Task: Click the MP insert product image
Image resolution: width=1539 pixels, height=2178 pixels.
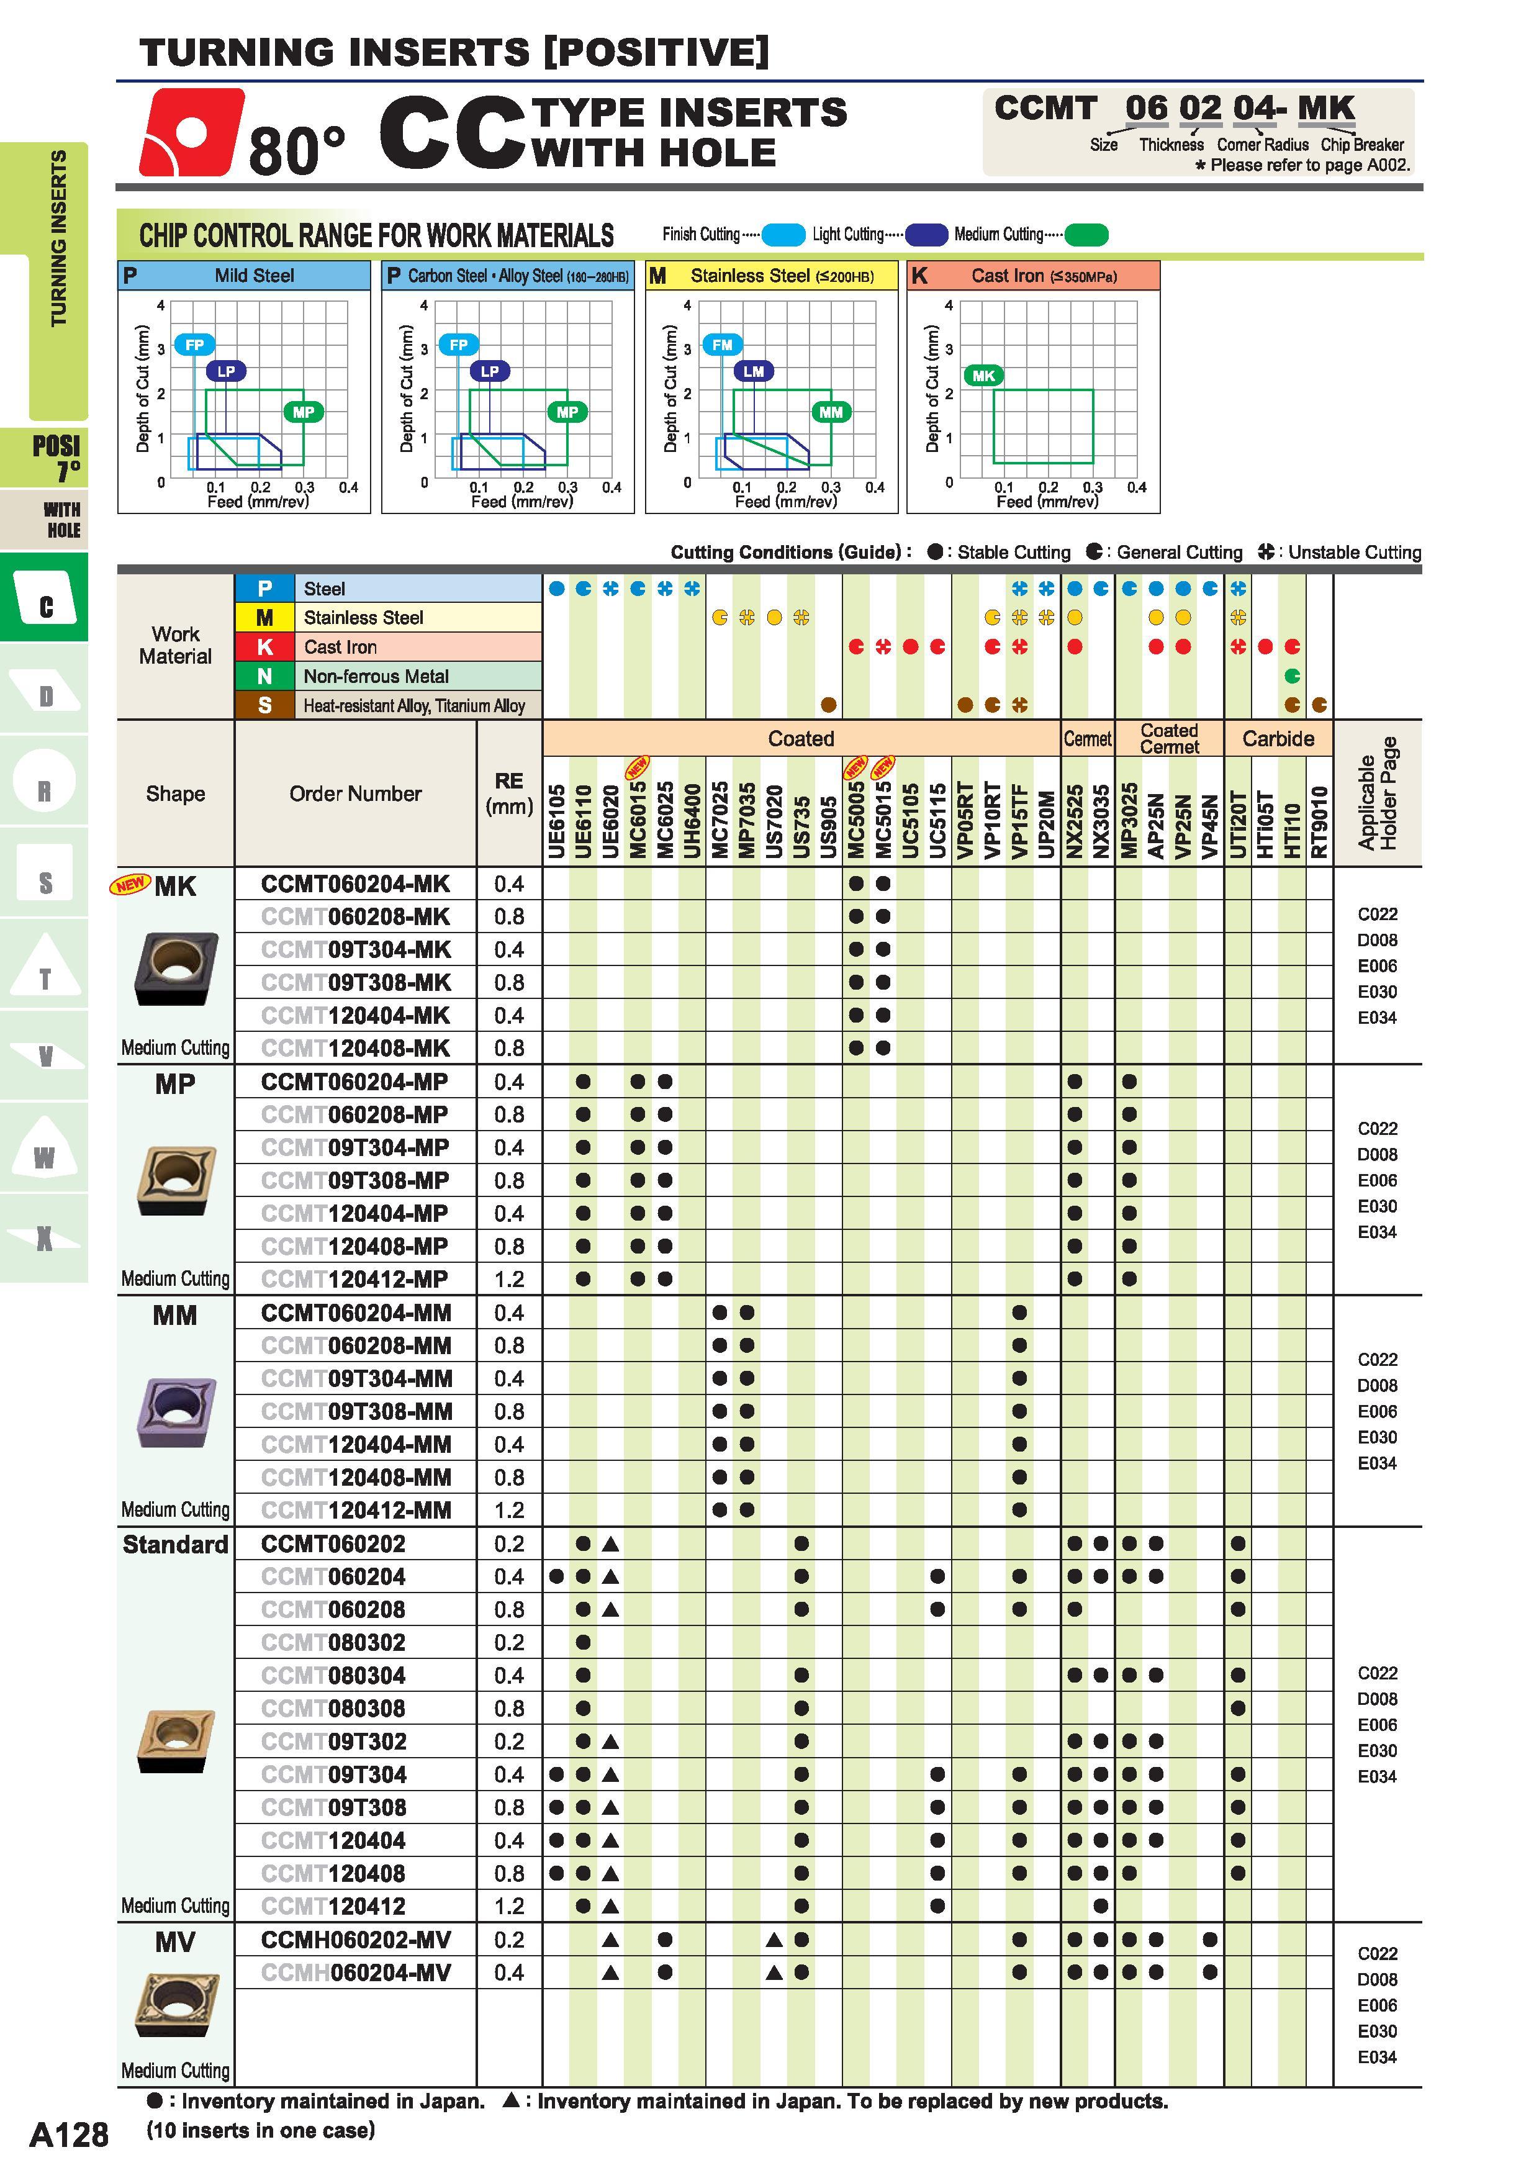Action: 176,1181
